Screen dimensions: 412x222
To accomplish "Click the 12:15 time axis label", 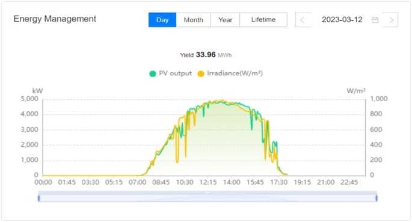I will coord(208,182).
